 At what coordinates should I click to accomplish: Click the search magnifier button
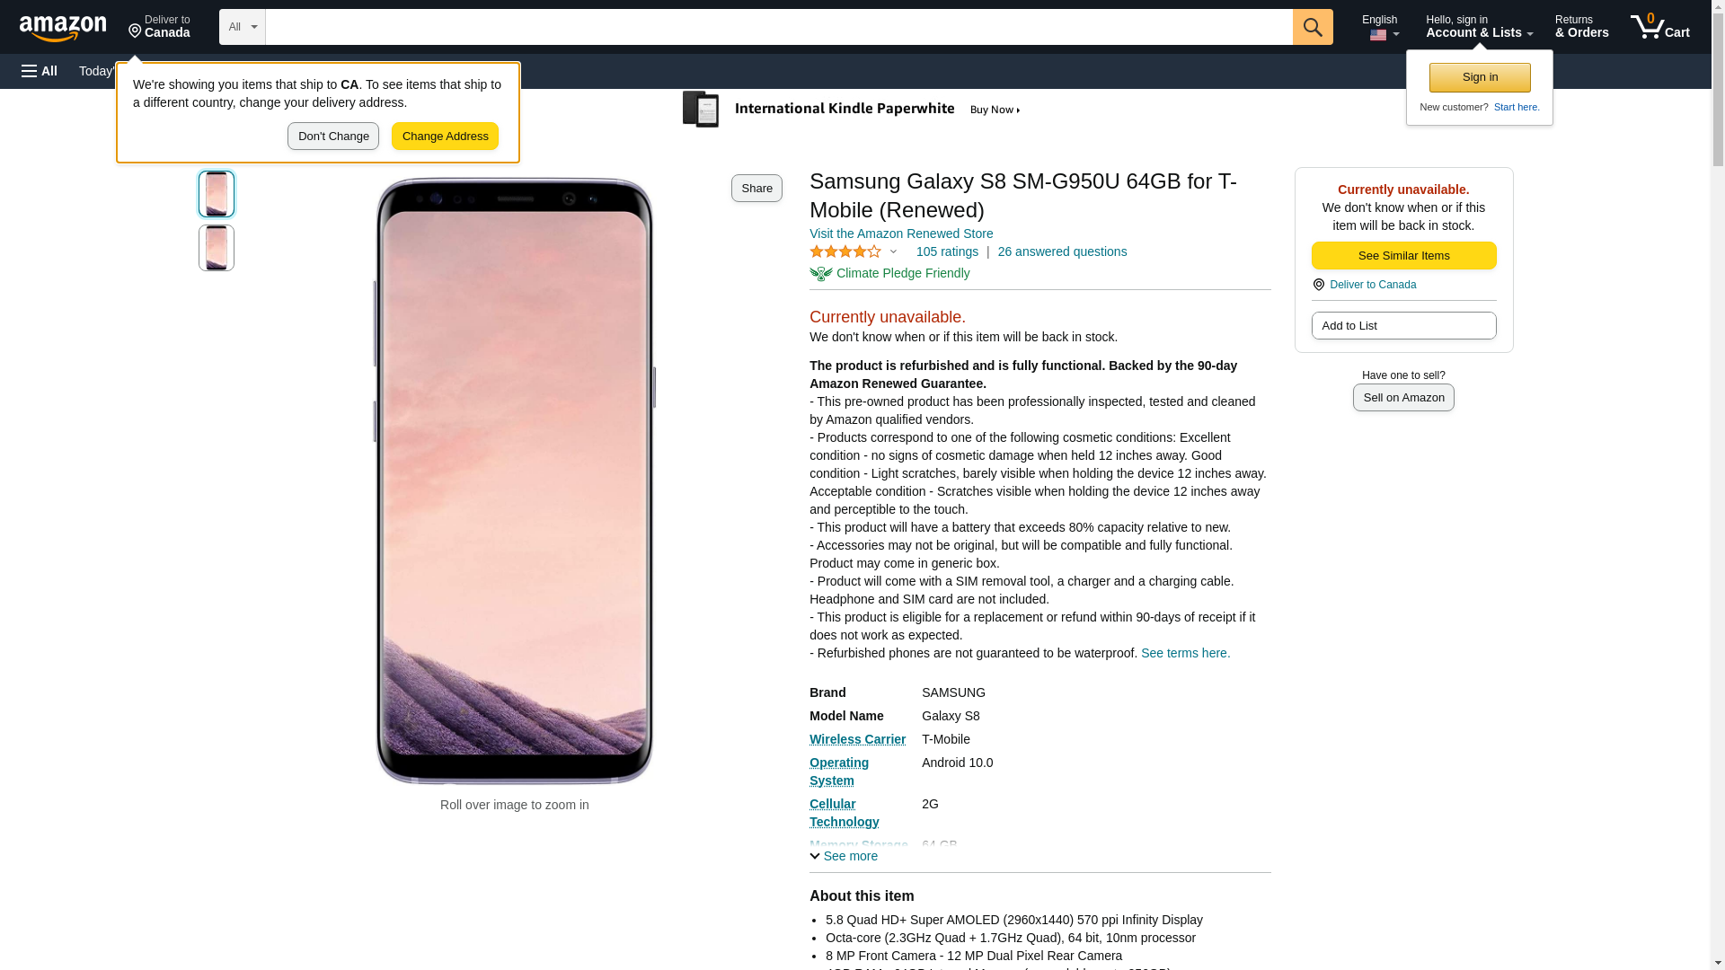click(1313, 27)
